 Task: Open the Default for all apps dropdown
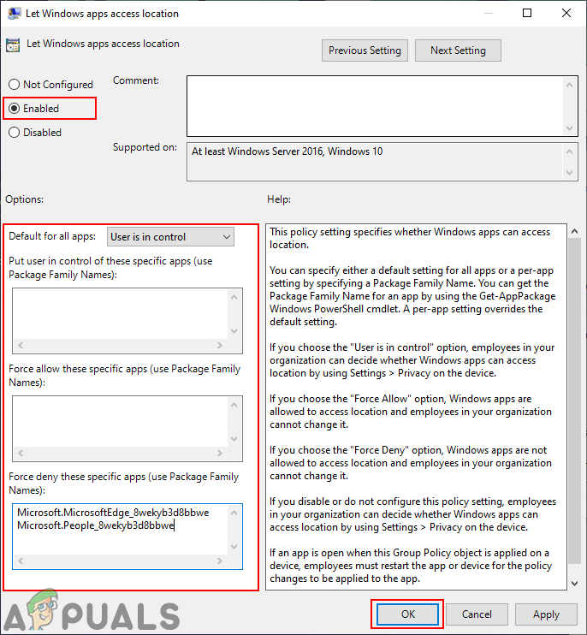[170, 236]
